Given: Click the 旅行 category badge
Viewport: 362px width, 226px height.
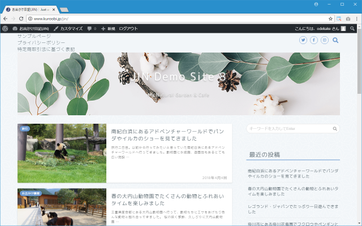Looking at the screenshot, I should pos(25,129).
